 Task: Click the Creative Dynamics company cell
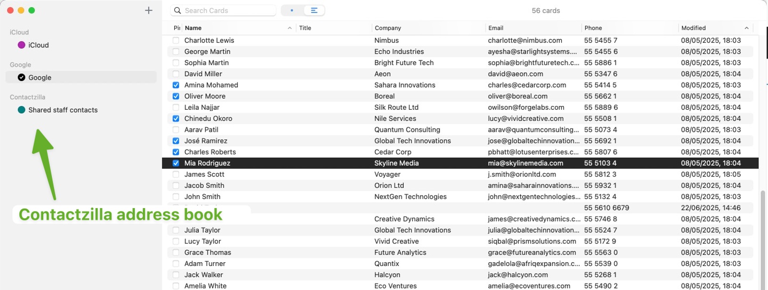click(x=404, y=219)
